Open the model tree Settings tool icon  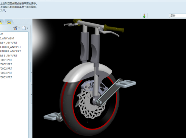pyautogui.click(x=16, y=28)
